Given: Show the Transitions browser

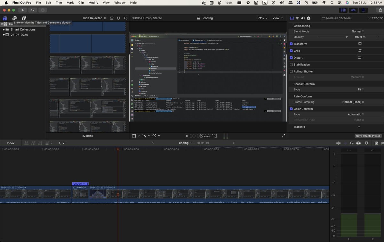Looking at the screenshot, I should pos(382,143).
